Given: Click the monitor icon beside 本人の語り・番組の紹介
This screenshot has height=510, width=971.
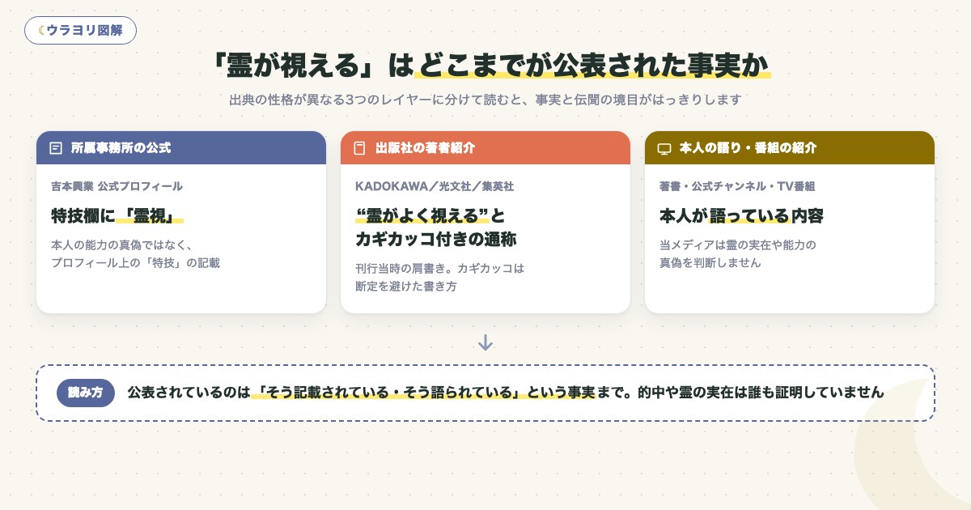Looking at the screenshot, I should (664, 148).
